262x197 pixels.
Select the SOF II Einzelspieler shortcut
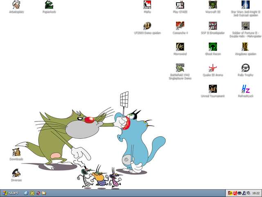pyautogui.click(x=213, y=26)
